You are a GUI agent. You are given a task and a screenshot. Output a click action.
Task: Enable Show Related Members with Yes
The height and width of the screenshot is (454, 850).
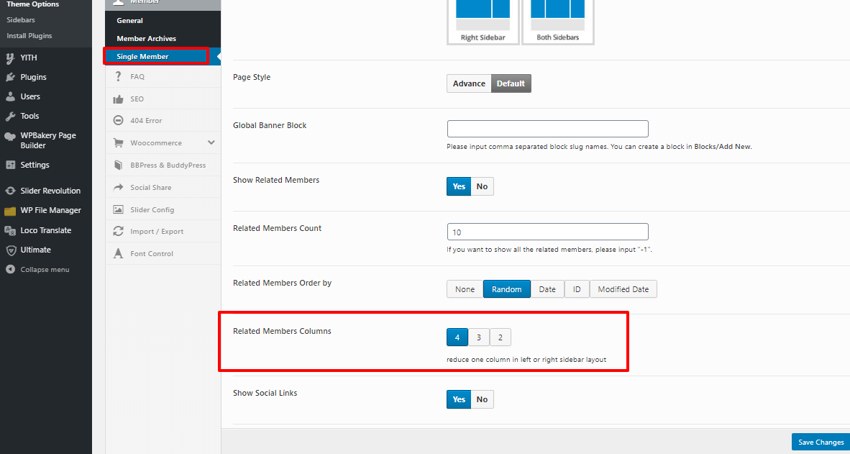tap(459, 186)
